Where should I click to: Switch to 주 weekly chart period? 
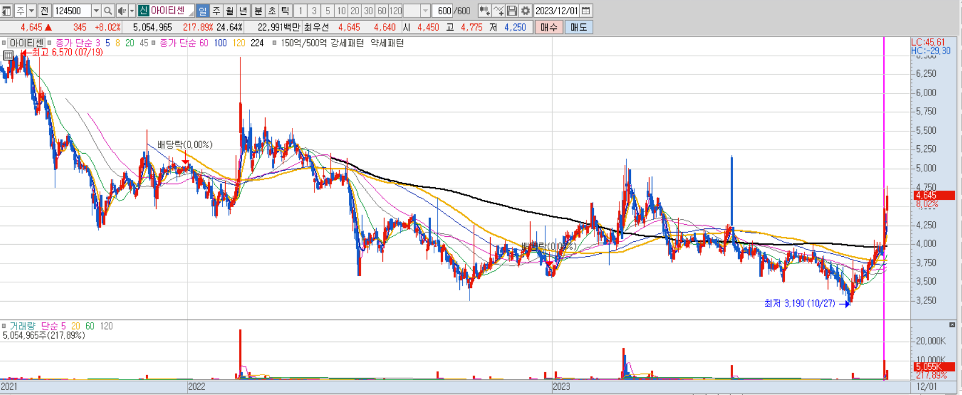click(217, 10)
